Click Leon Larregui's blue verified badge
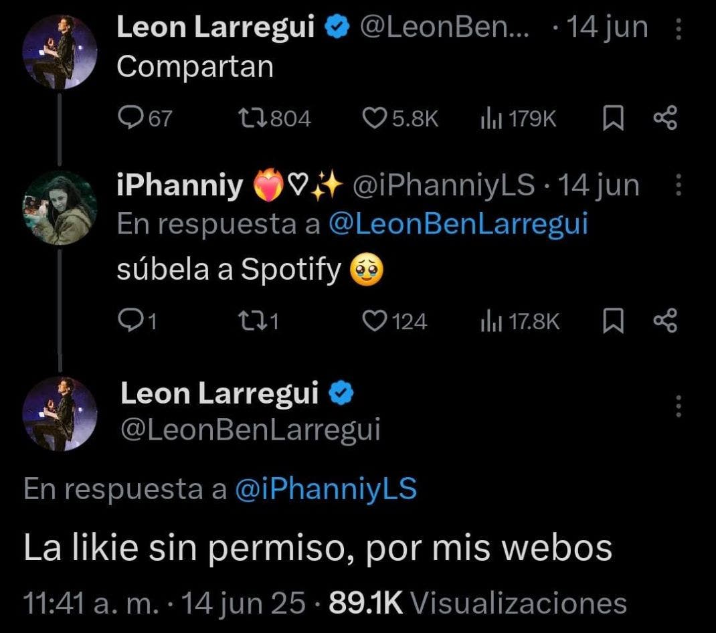The image size is (716, 633). point(336,26)
